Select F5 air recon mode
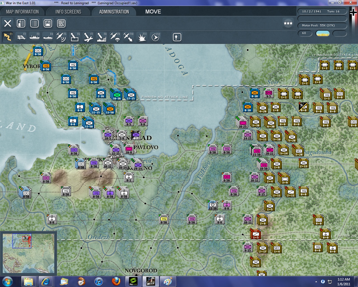358x287 pixels. point(61,37)
